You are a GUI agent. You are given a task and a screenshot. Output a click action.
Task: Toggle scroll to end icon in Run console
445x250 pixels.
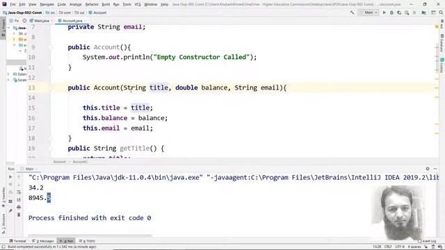coord(19,199)
